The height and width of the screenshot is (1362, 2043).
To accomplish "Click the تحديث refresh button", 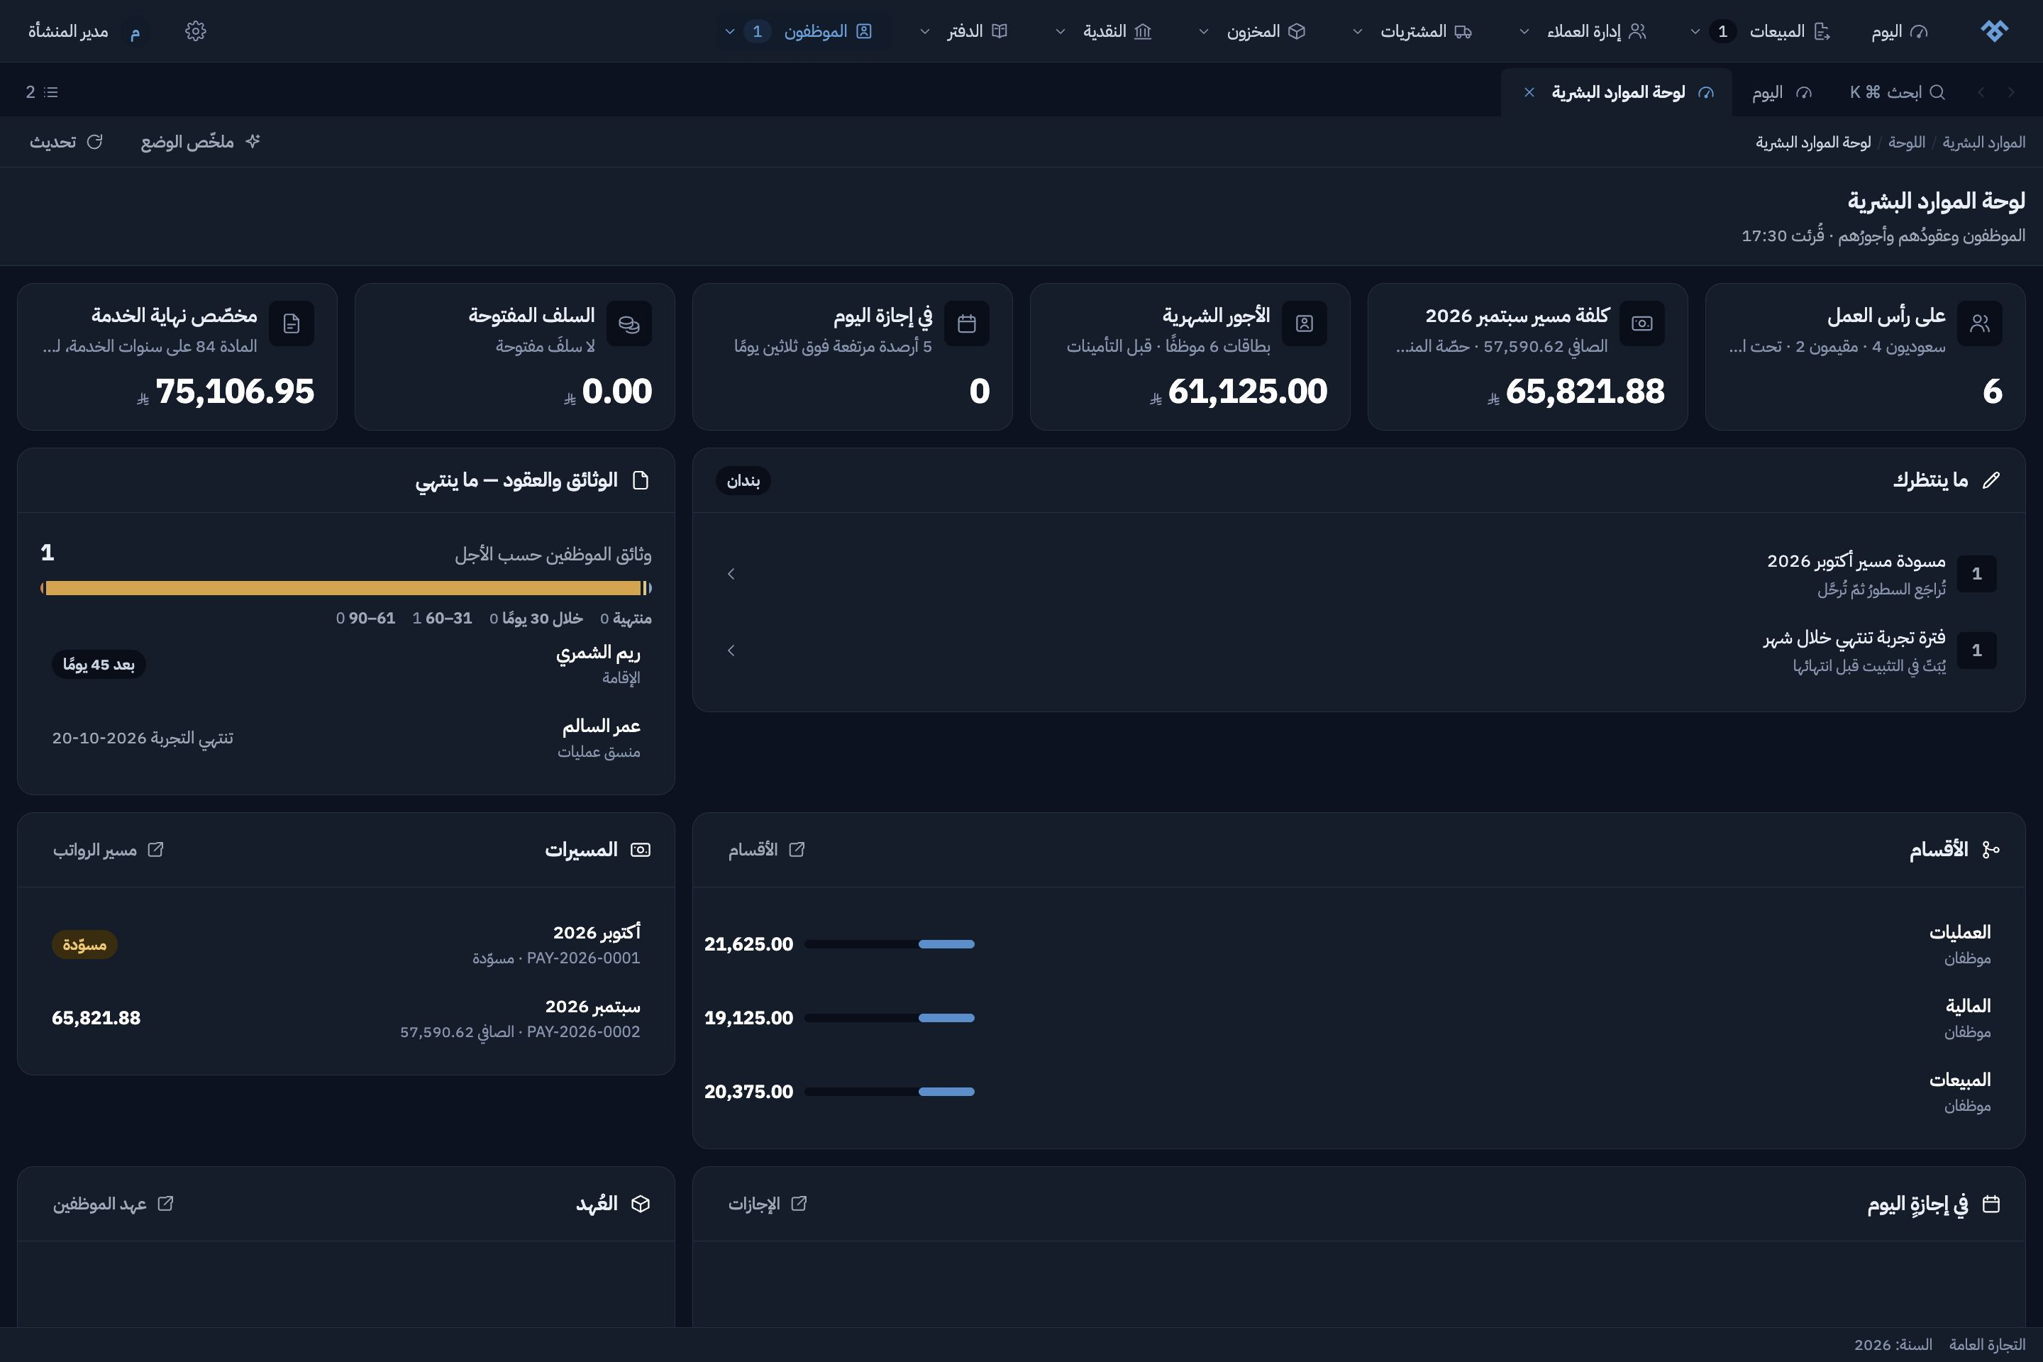I will (x=66, y=142).
